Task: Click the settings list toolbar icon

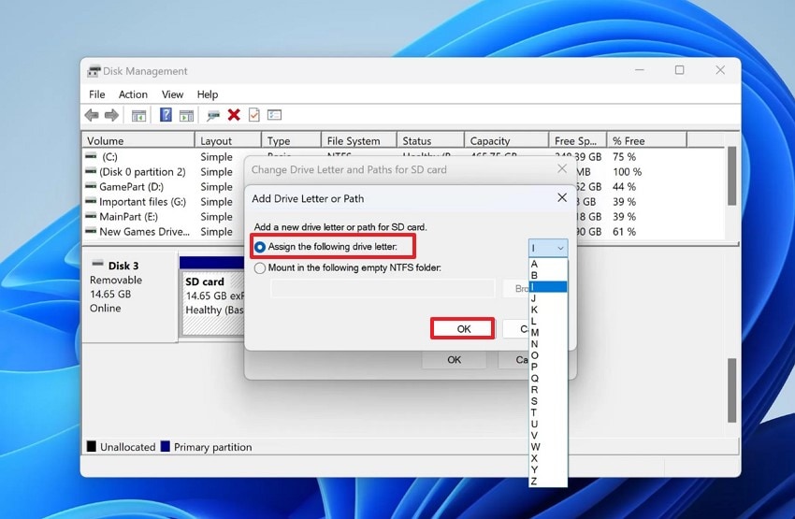Action: coord(274,115)
